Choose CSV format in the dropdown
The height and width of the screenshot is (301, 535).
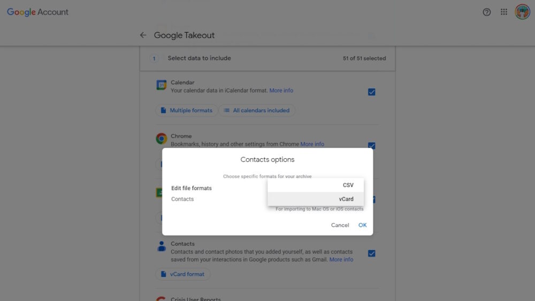pos(316,185)
